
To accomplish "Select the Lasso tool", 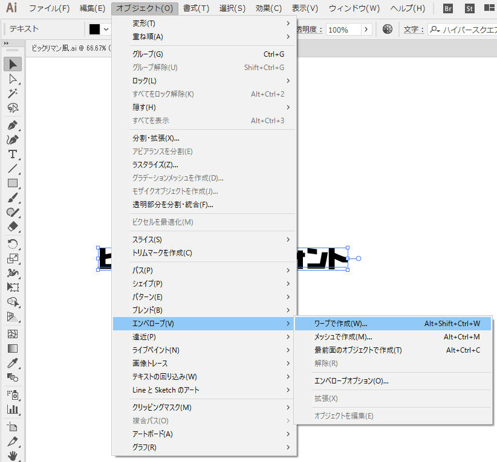I will [13, 107].
